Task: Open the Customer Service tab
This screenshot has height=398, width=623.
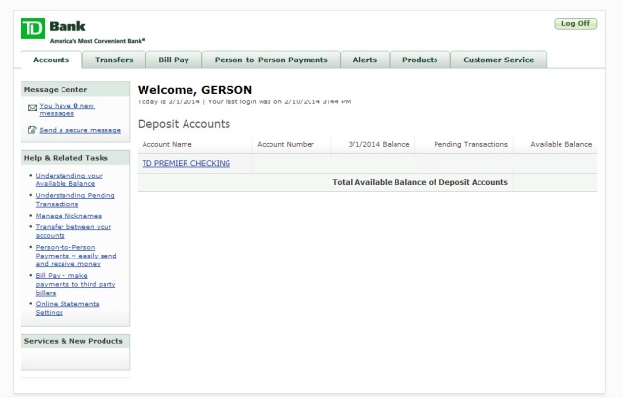Action: pyautogui.click(x=499, y=60)
